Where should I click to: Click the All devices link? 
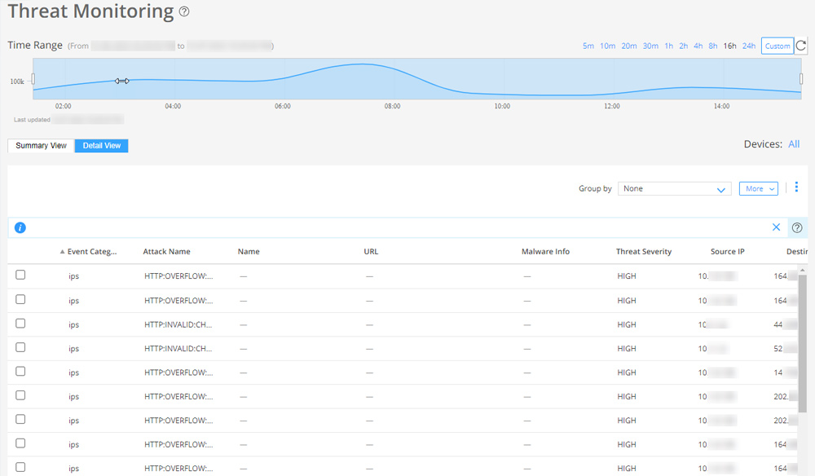[x=794, y=144]
